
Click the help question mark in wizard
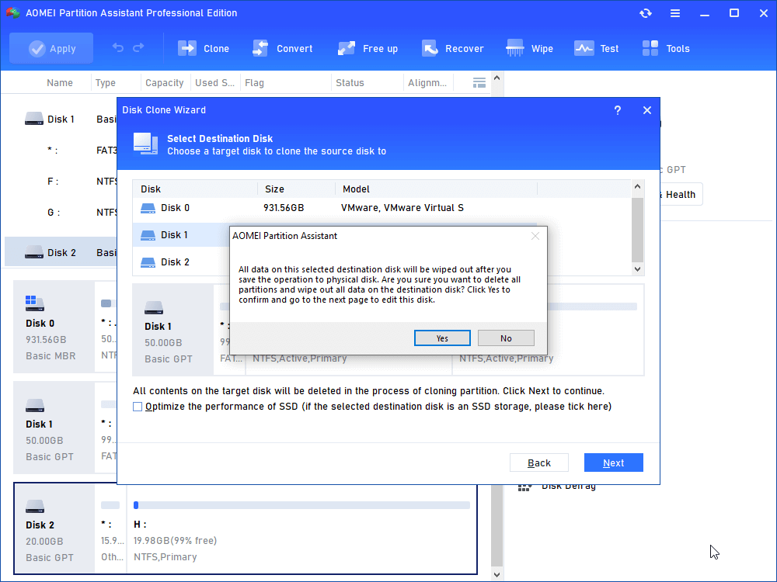(x=618, y=110)
